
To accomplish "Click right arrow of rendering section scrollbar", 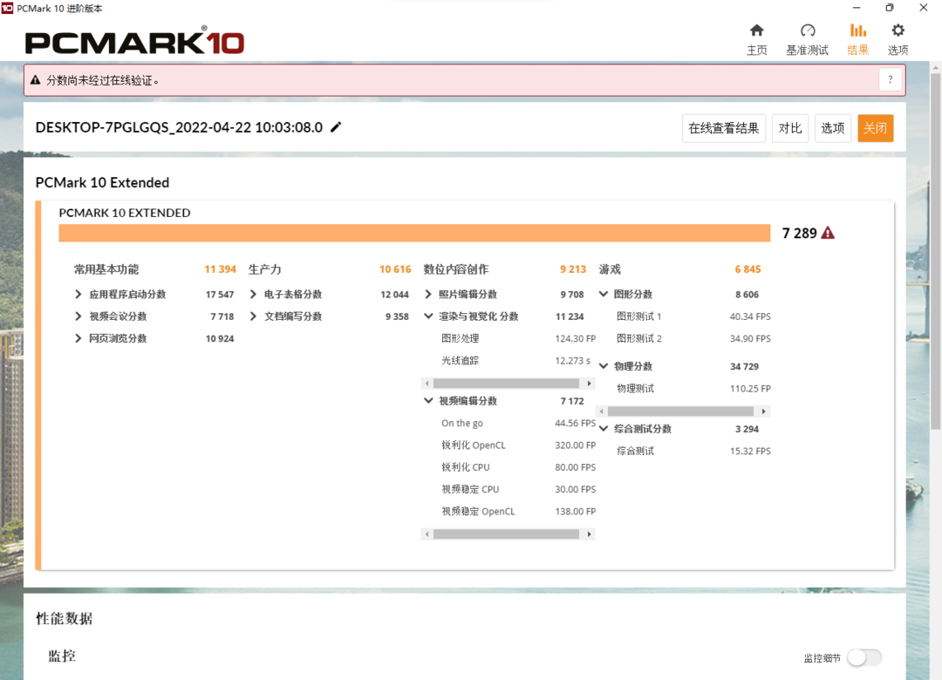I will (x=589, y=384).
